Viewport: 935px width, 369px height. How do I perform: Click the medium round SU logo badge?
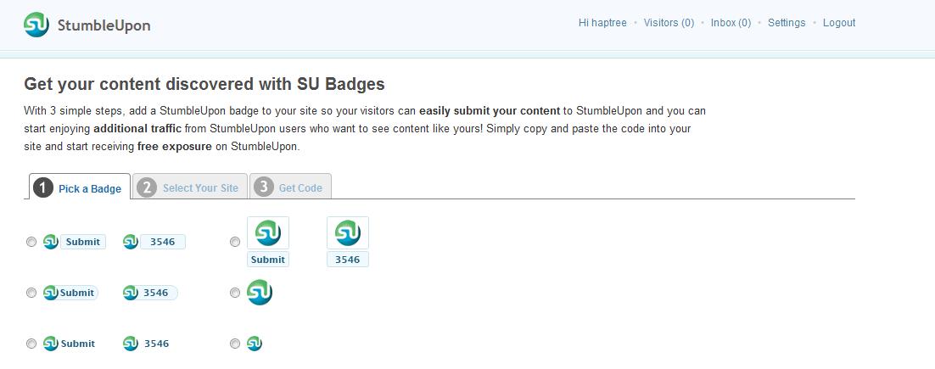[x=260, y=292]
